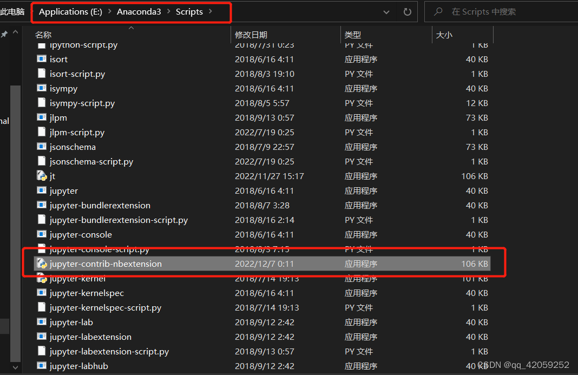Click the quick access pin icon
This screenshot has height=375, width=578.
[4, 34]
